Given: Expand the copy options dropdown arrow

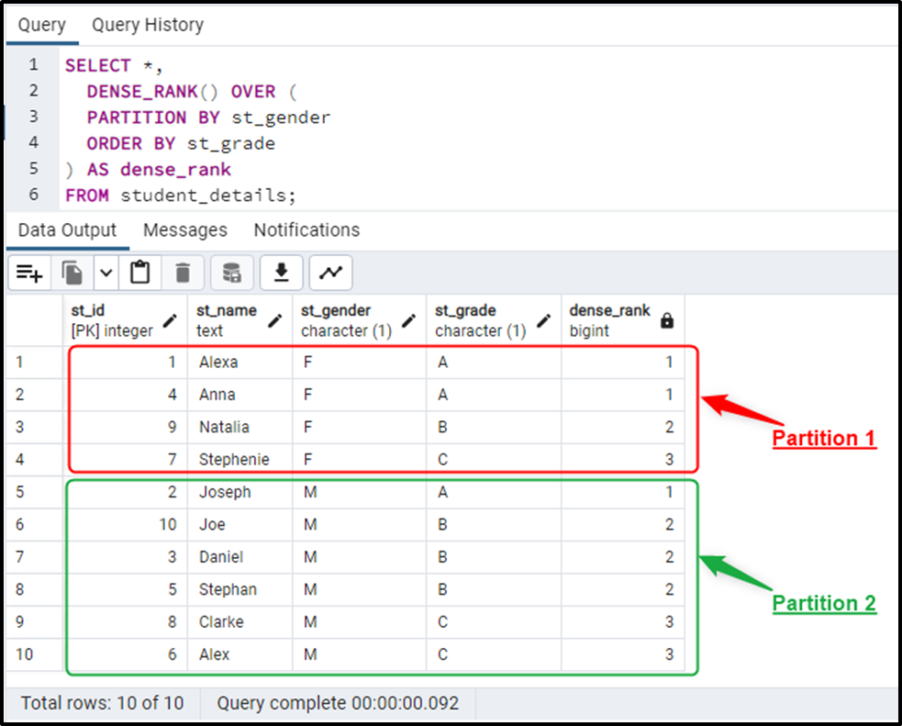Looking at the screenshot, I should tap(106, 273).
